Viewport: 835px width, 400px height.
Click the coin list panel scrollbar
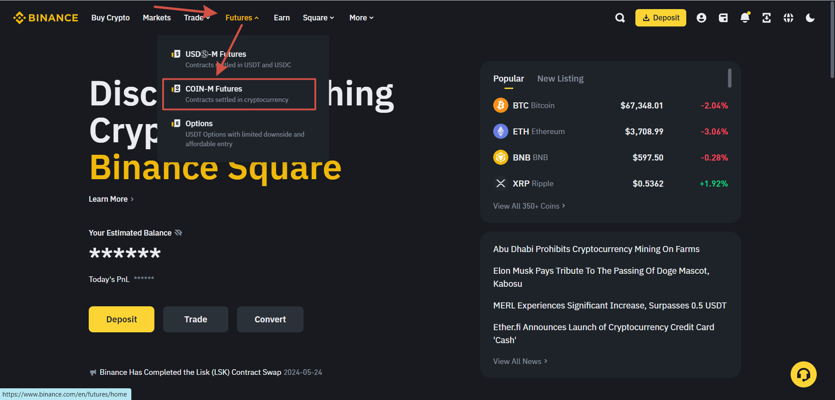pos(729,78)
